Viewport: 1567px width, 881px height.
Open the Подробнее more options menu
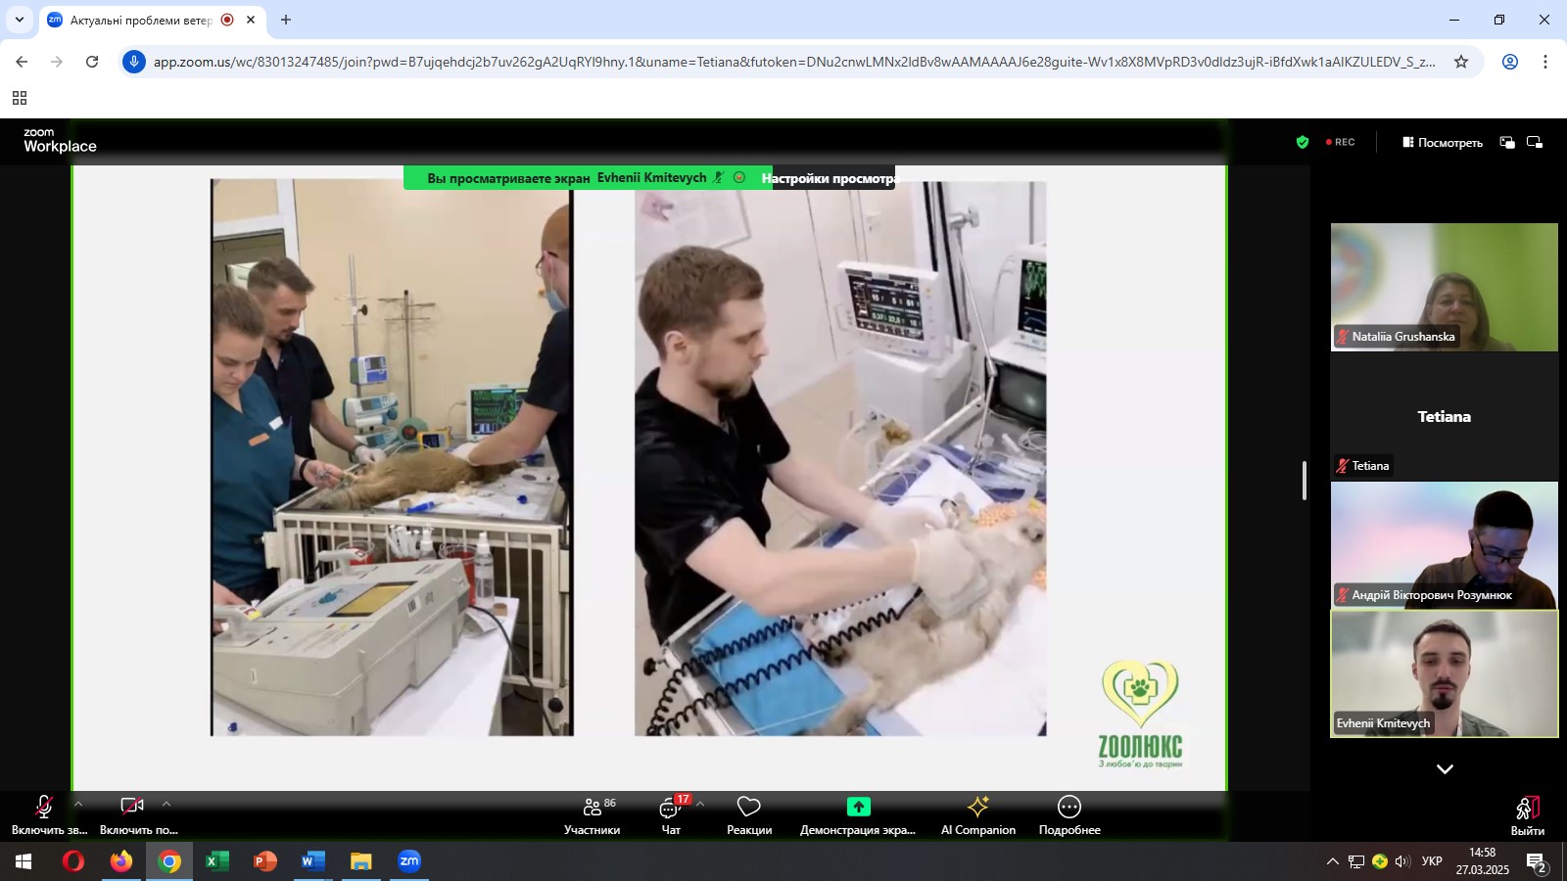point(1069,814)
